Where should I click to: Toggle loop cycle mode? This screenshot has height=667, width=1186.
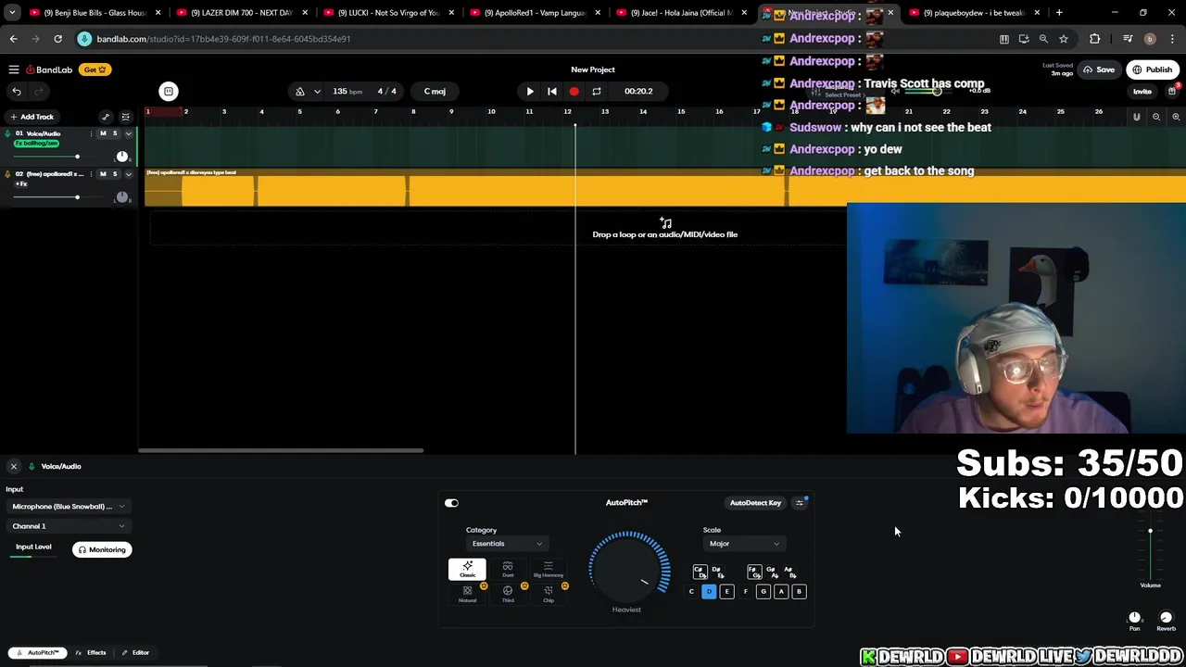pos(597,91)
